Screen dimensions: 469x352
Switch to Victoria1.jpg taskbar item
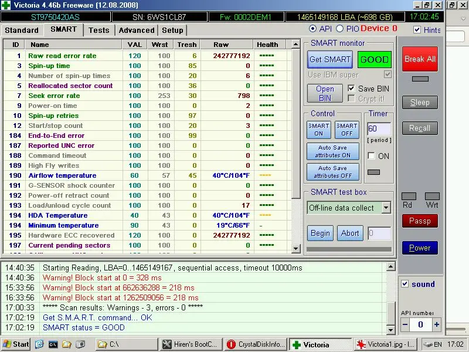pyautogui.click(x=386, y=344)
